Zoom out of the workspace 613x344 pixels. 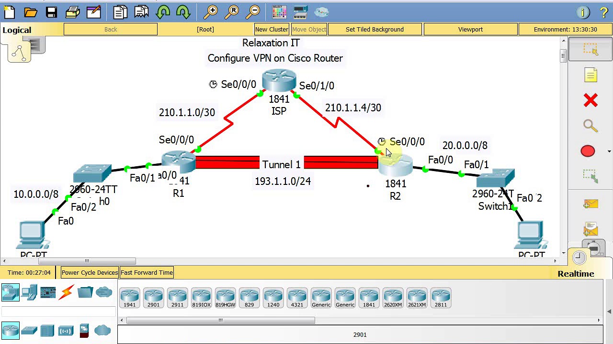[x=253, y=12]
